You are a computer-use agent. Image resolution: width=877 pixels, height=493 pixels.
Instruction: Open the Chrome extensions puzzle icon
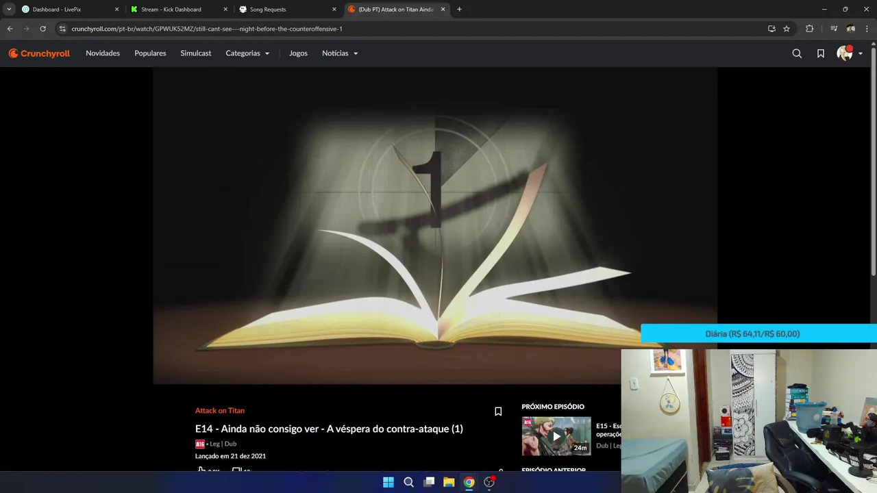click(810, 29)
